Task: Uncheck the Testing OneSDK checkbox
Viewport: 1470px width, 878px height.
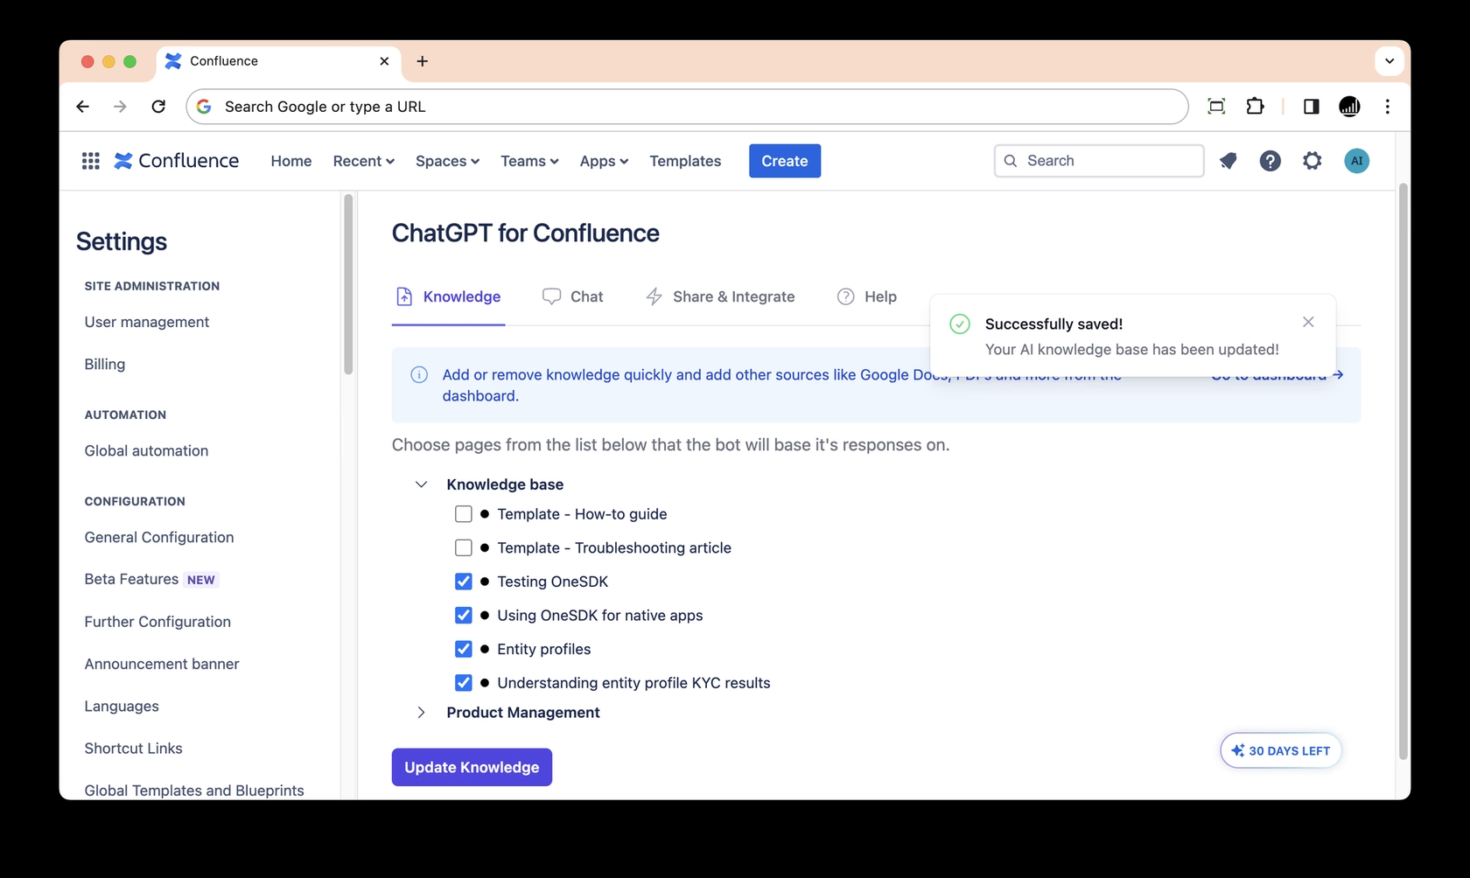Action: (464, 582)
